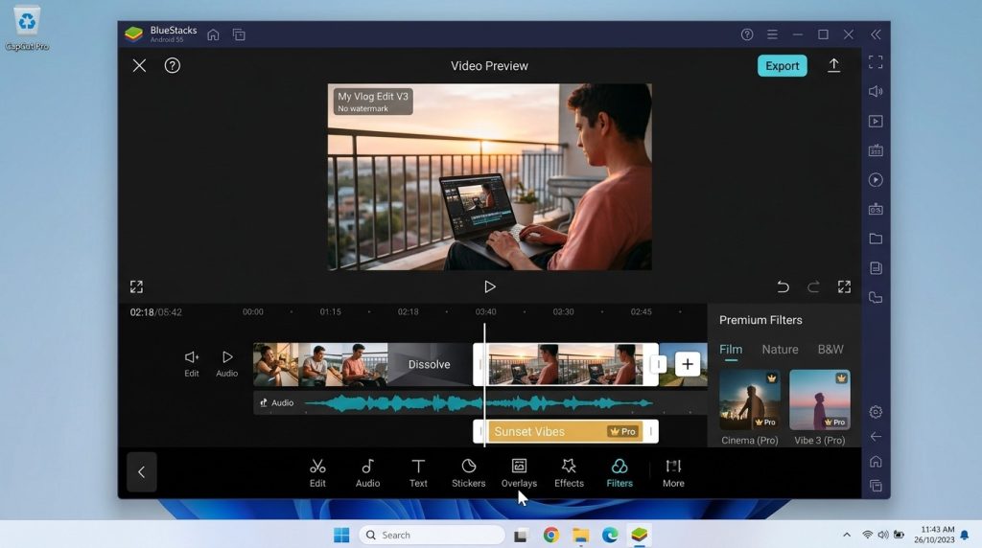Select the first timeline clip thumbnails
Image resolution: width=982 pixels, height=548 pixels.
320,364
